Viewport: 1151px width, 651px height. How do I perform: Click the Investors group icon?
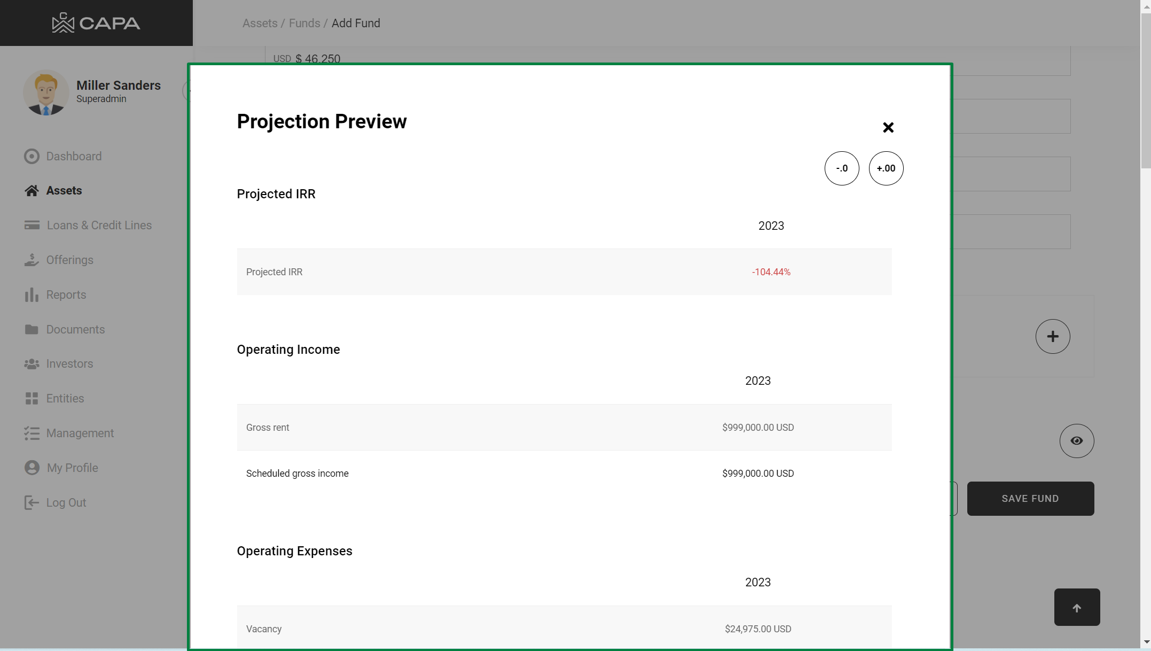pos(32,364)
